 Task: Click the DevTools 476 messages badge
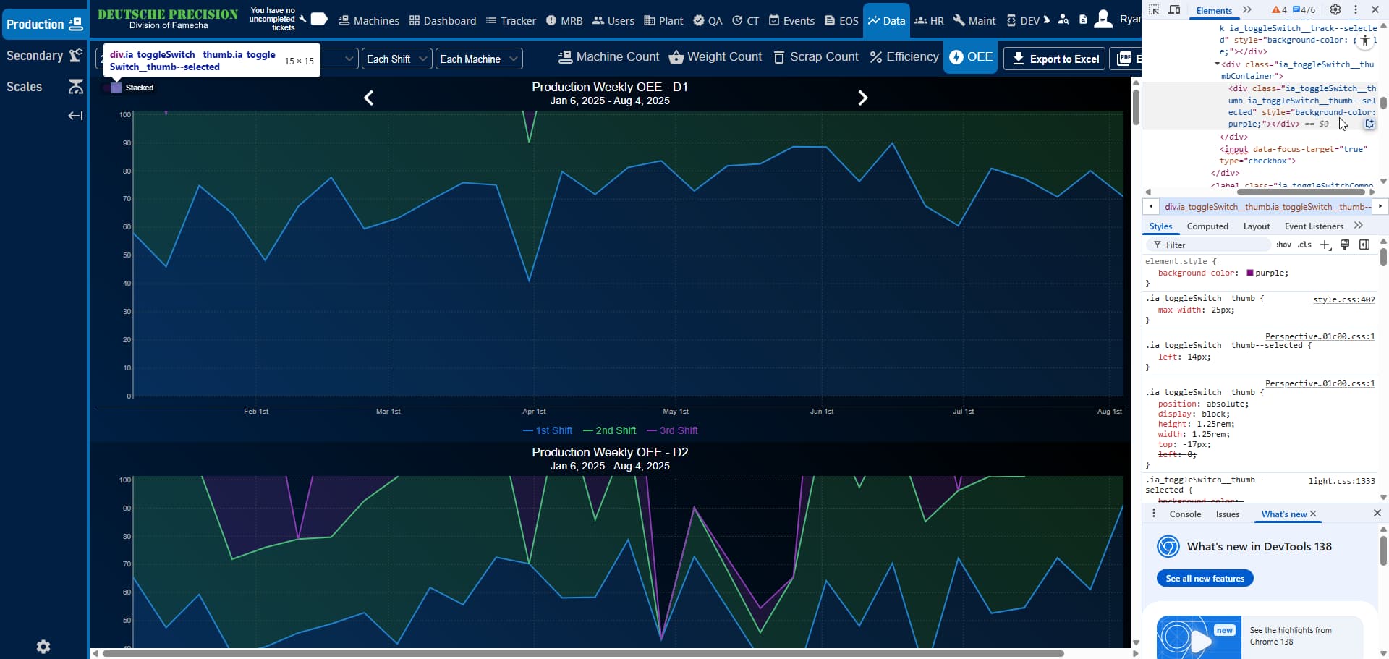pos(1304,10)
